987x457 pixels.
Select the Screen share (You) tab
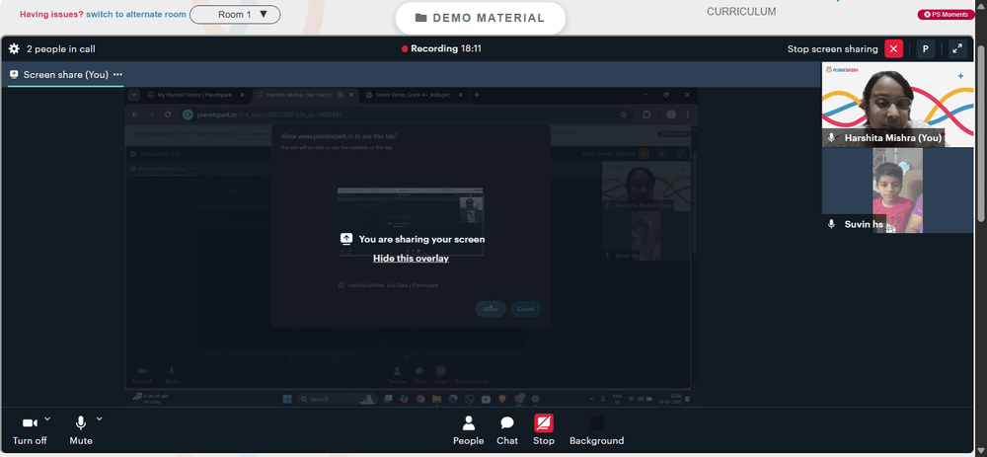point(66,74)
